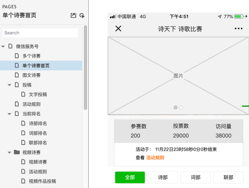Click the add page icon in Pages header
This screenshot has width=249, height=188.
pos(73,16)
